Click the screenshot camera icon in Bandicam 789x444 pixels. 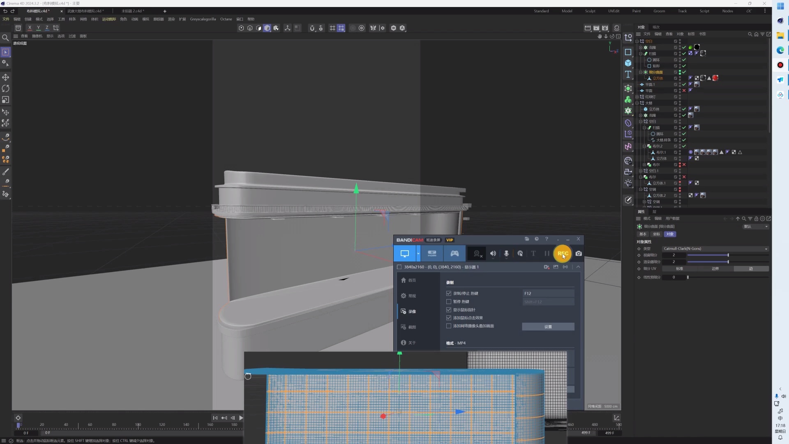point(579,254)
